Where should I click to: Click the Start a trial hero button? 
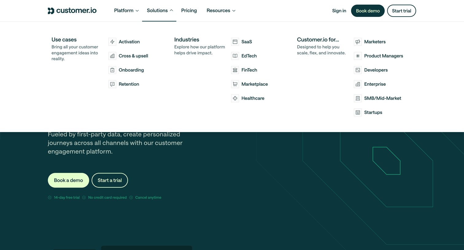[x=110, y=180]
